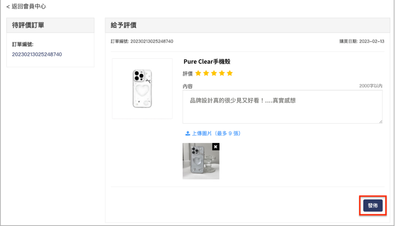Click the upload arrow icon
This screenshot has height=226, width=395.
[188, 133]
